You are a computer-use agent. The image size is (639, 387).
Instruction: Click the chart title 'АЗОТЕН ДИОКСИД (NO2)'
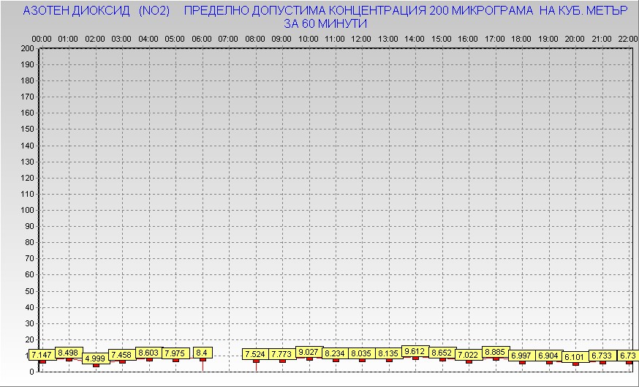97,11
